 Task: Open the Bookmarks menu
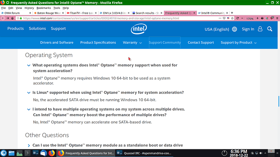coord(43,8)
